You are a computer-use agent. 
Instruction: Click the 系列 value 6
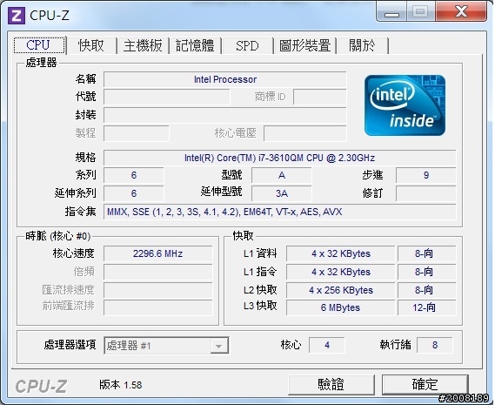(x=134, y=175)
